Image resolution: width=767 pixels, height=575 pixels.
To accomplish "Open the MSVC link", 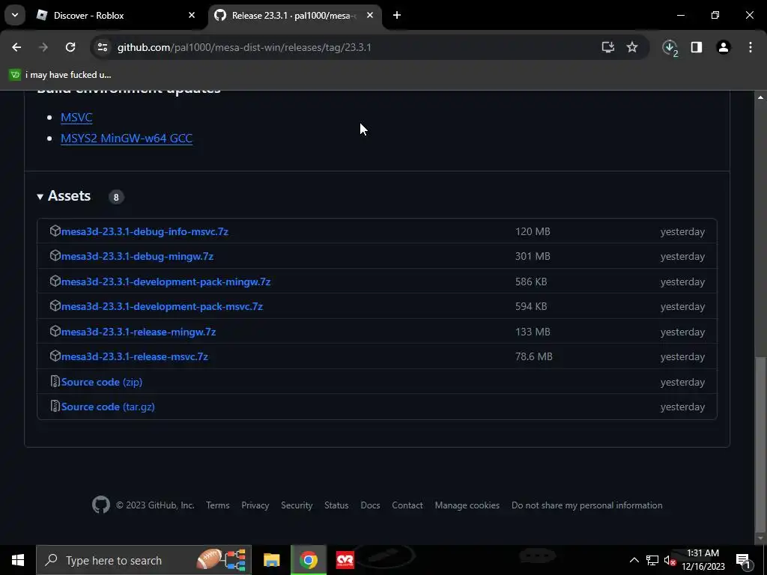I will coord(76,118).
